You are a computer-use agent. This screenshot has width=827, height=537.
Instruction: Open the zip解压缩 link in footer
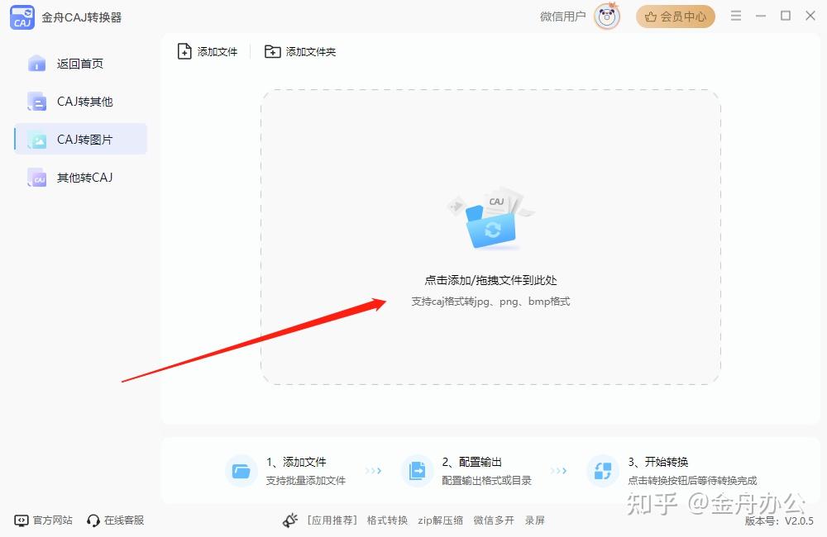click(443, 520)
